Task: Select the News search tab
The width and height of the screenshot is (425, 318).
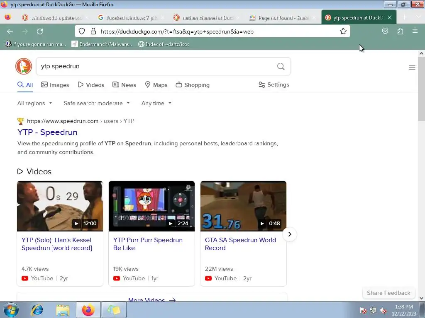Action: pos(124,85)
